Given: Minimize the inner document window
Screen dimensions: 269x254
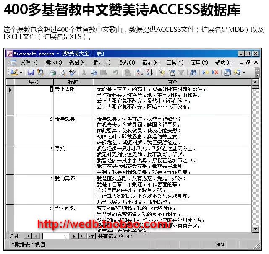Looking at the screenshot, I should click(x=241, y=63).
